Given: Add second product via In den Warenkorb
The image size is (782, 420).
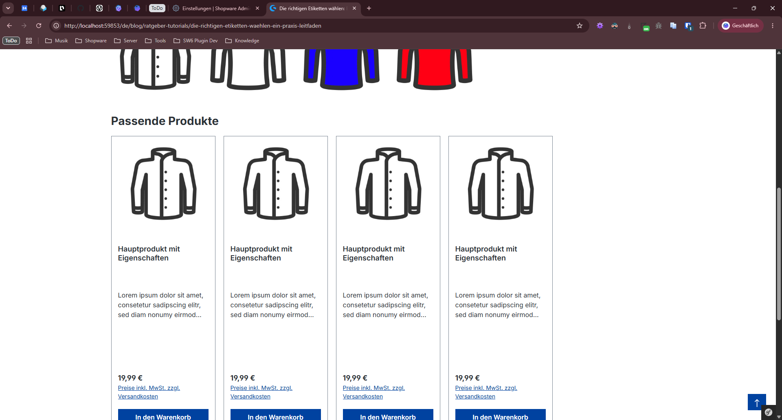Looking at the screenshot, I should click(276, 415).
